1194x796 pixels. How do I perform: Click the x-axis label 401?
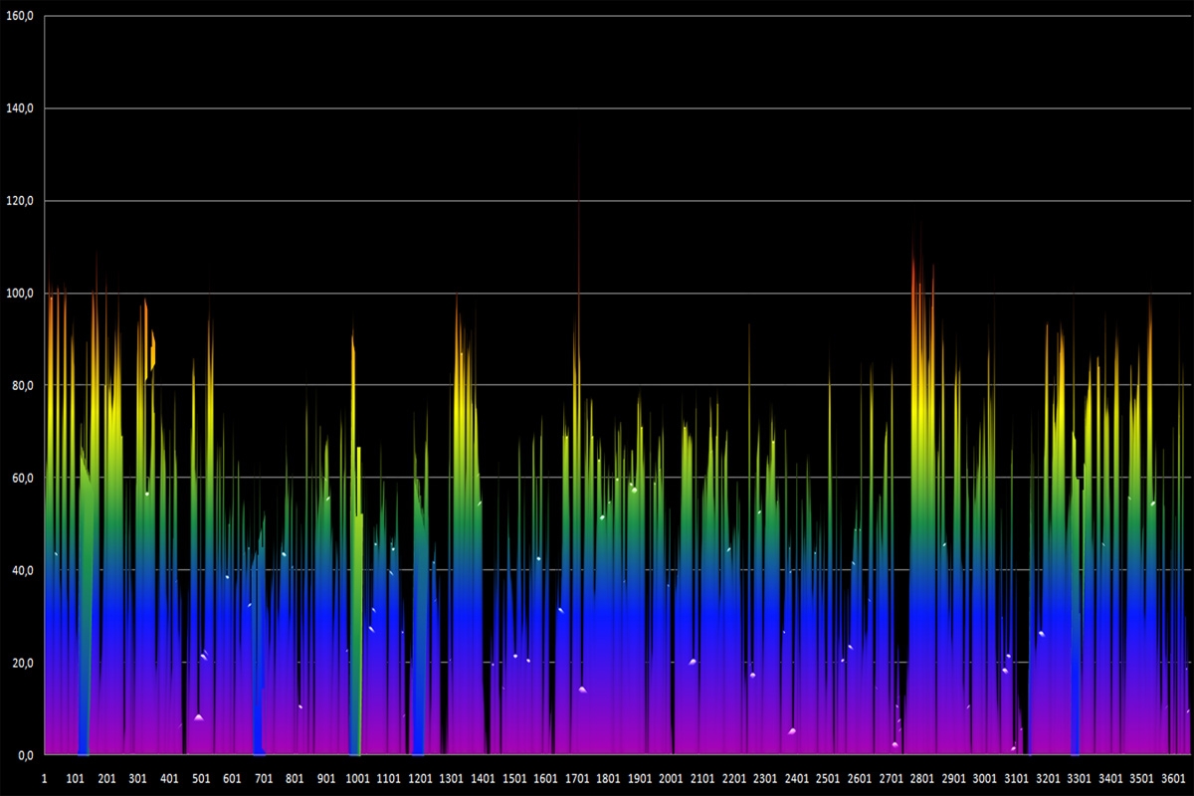tap(170, 779)
